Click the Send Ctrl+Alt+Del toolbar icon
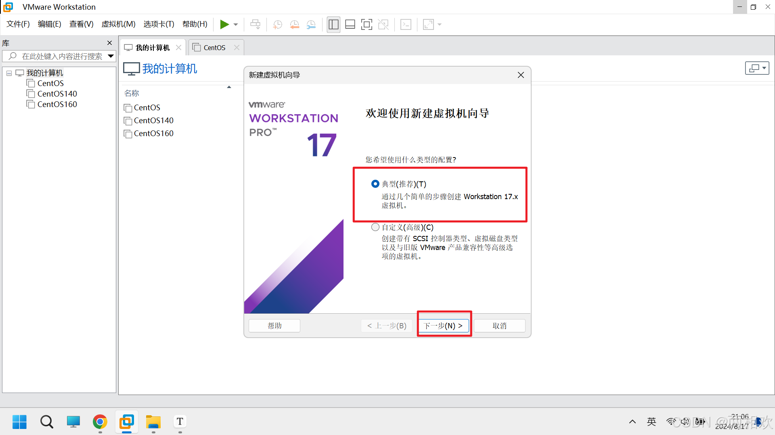This screenshot has width=775, height=435. pos(256,25)
